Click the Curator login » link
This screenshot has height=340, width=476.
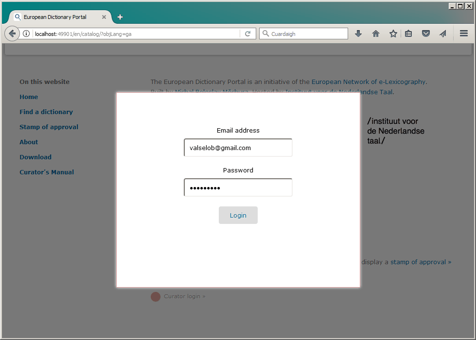tap(185, 296)
